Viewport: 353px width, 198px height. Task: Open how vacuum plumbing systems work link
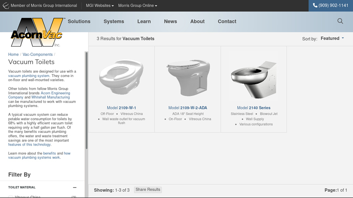(x=39, y=155)
